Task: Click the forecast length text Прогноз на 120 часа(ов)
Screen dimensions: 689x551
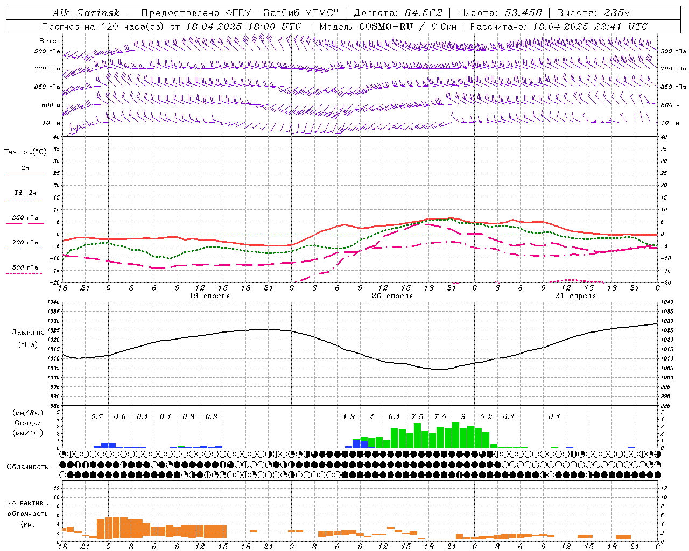Action: click(103, 26)
